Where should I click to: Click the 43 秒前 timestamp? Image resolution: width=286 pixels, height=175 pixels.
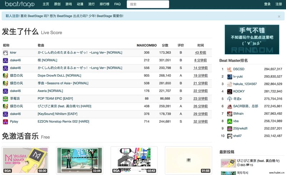point(201,53)
